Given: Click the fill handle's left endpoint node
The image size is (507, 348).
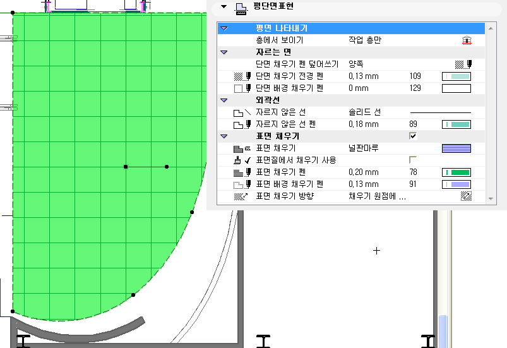Looking at the screenshot, I should pyautogui.click(x=126, y=167).
